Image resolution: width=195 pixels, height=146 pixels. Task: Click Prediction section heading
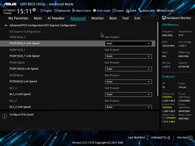click(168, 77)
